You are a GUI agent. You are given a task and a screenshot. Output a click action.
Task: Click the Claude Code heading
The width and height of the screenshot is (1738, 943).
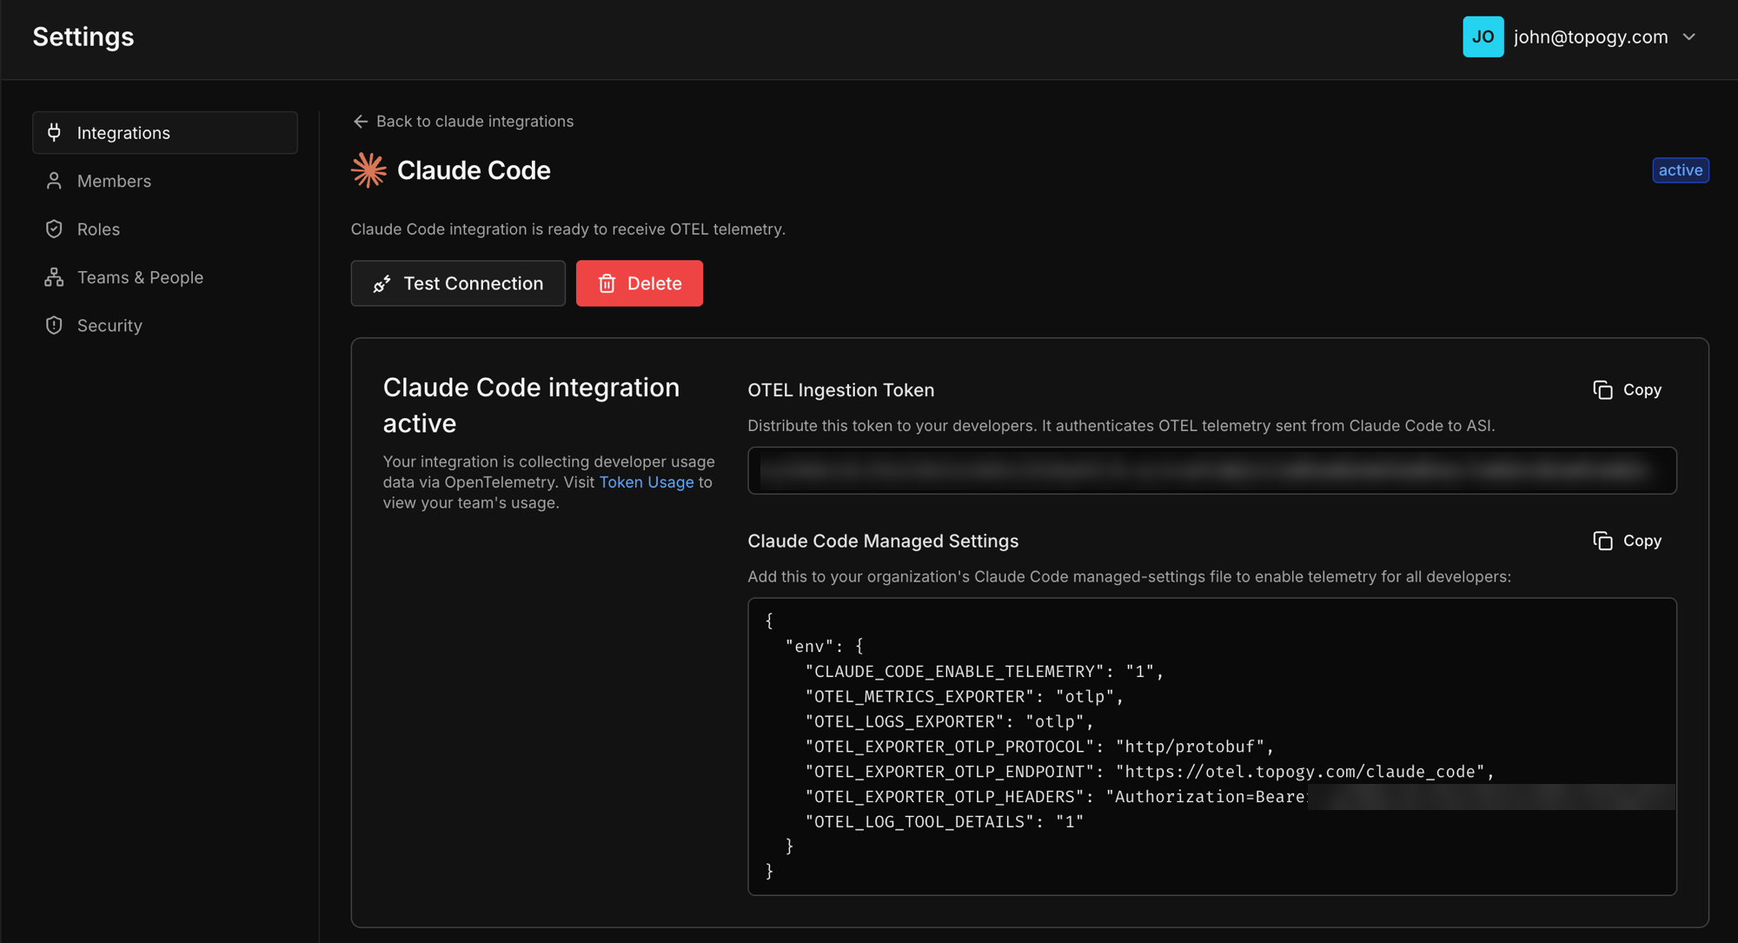click(474, 170)
